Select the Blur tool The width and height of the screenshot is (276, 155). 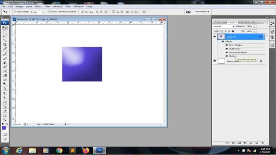point(5,79)
